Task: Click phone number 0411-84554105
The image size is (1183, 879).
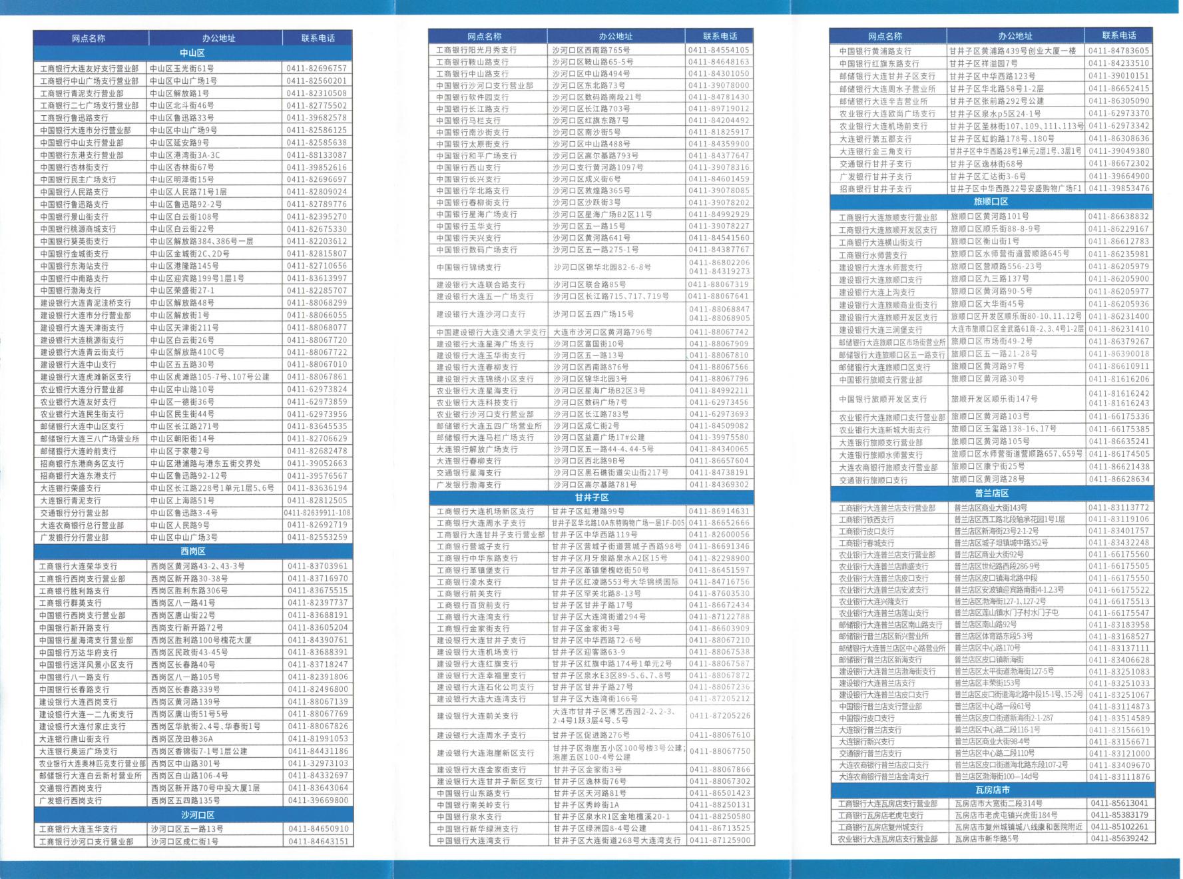Action: 719,50
